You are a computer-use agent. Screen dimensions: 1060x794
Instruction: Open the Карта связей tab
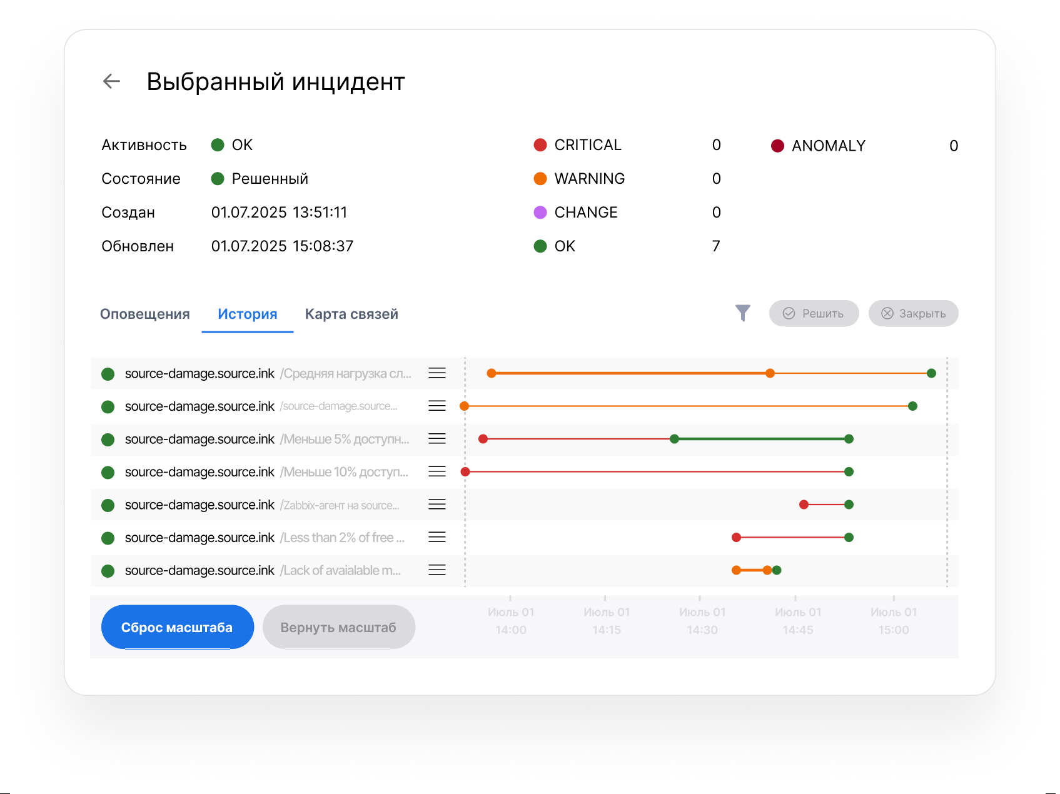(x=351, y=314)
